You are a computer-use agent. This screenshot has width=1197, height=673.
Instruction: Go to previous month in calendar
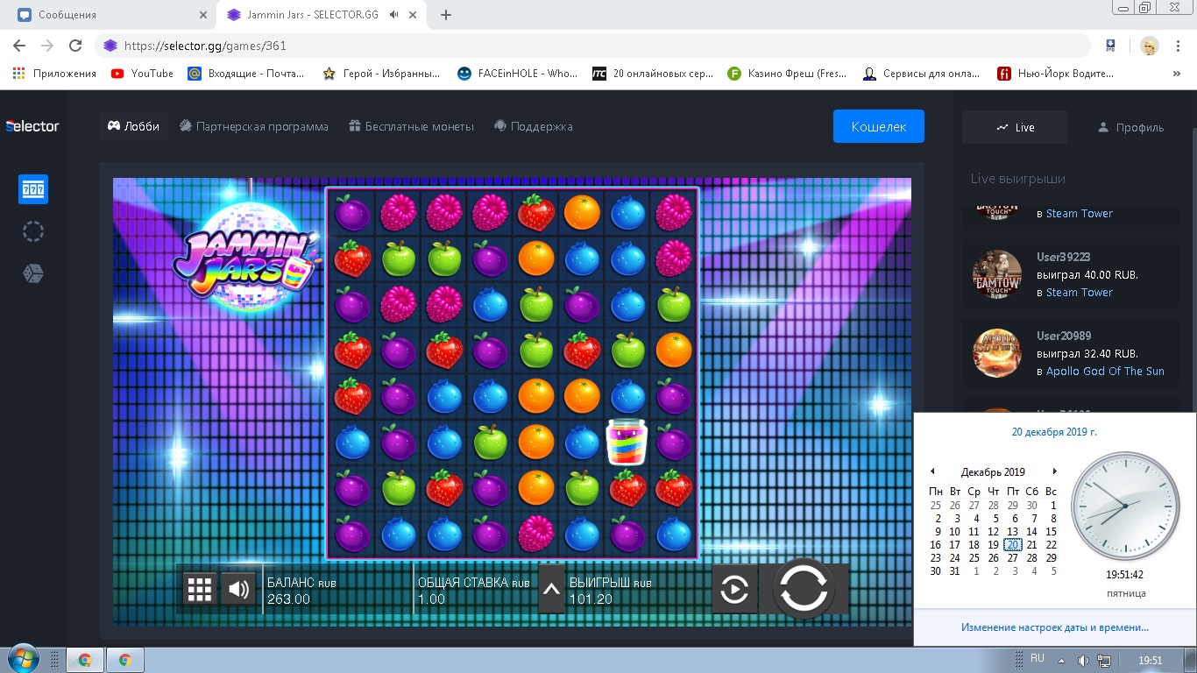tap(932, 471)
